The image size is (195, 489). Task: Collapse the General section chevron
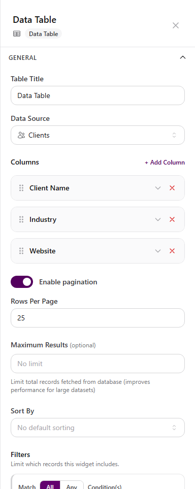point(183,57)
